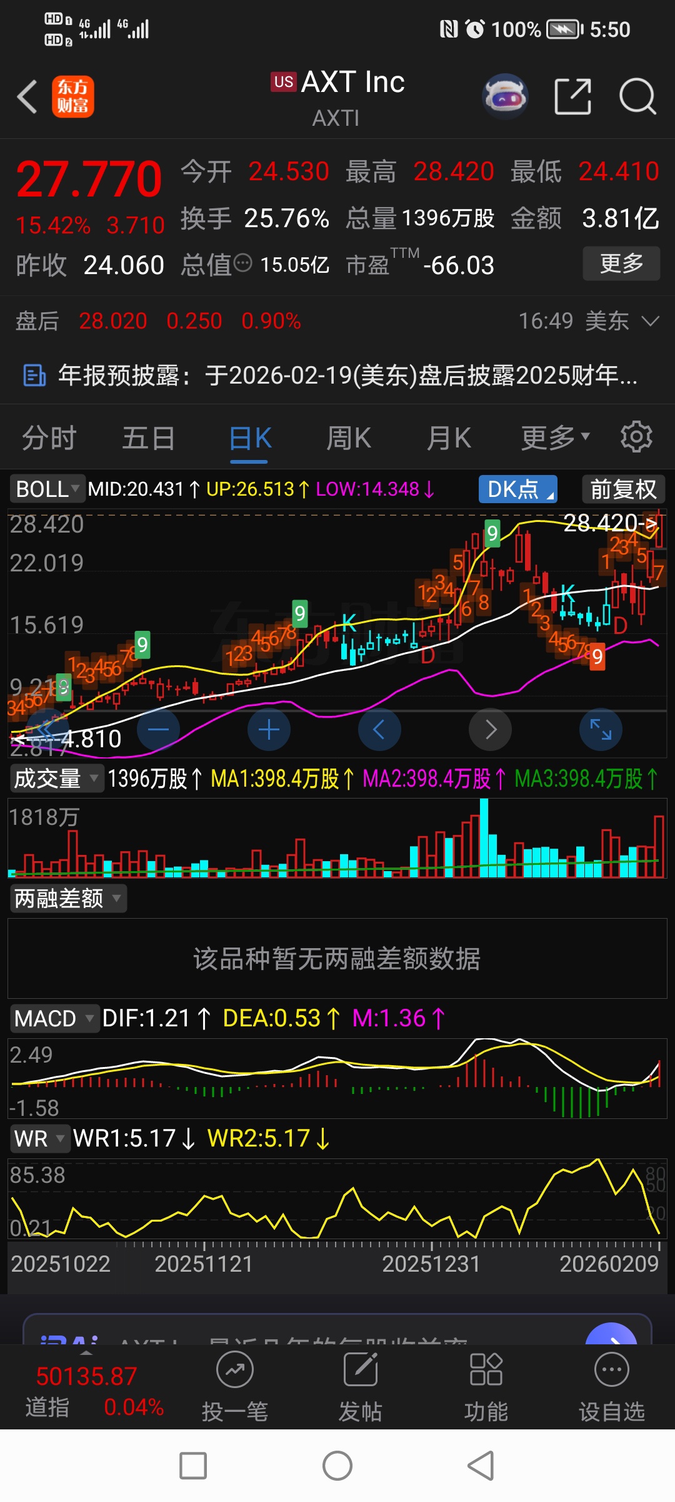Open the Eastmoney (东方财富) logo icon

tap(73, 97)
